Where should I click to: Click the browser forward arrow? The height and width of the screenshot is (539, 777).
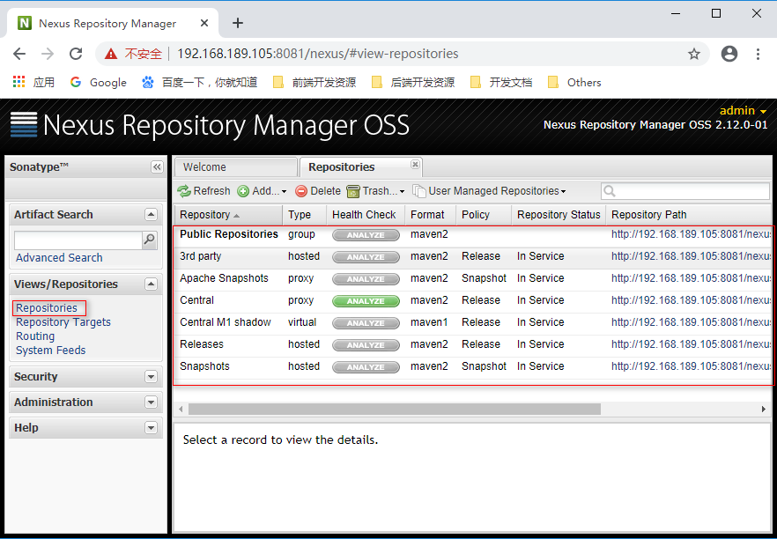point(48,54)
